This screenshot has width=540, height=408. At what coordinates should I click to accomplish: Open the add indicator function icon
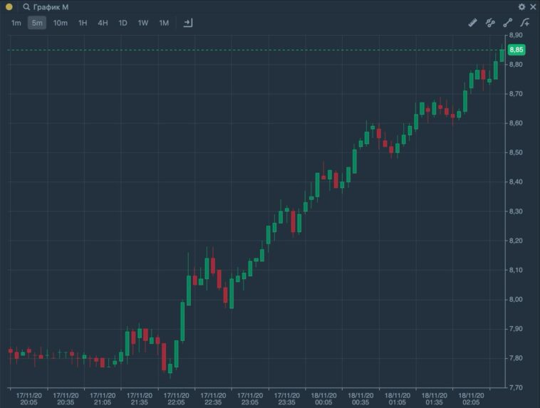coord(526,23)
